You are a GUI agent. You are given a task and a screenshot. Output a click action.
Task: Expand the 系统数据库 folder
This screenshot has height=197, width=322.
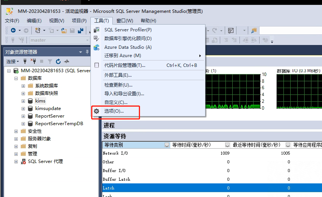(23, 86)
